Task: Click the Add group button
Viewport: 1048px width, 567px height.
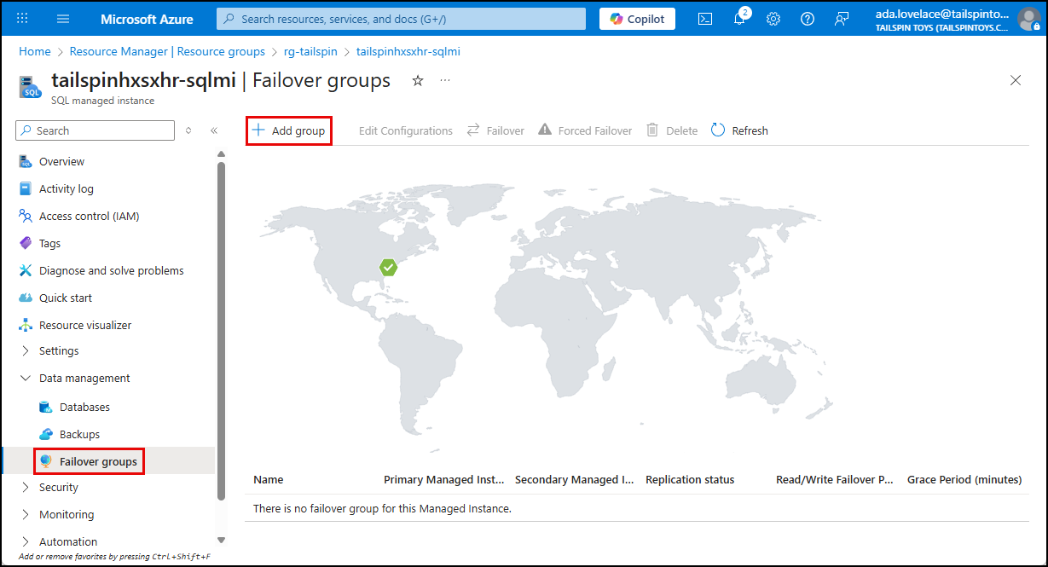Action: coord(288,130)
